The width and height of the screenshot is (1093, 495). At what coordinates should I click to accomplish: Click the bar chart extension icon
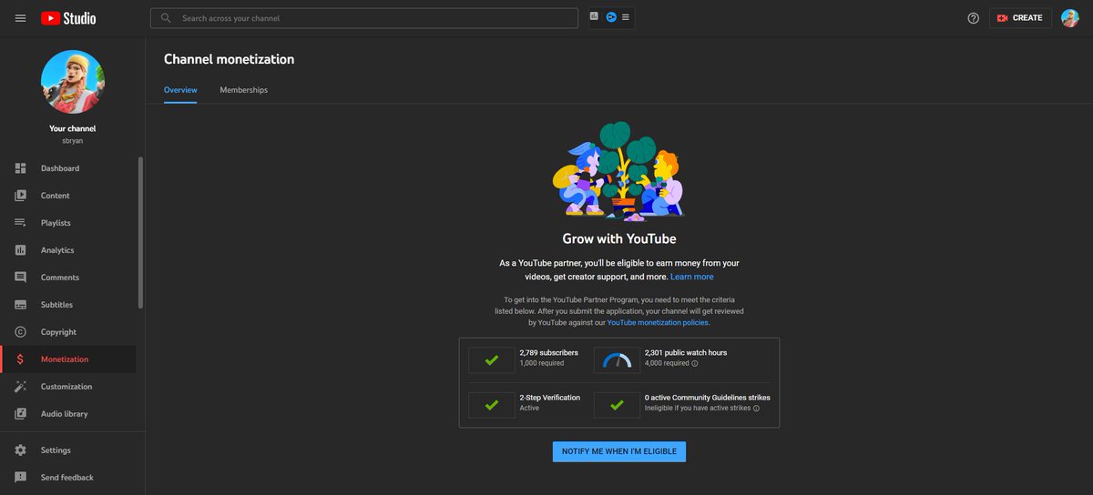tap(595, 16)
